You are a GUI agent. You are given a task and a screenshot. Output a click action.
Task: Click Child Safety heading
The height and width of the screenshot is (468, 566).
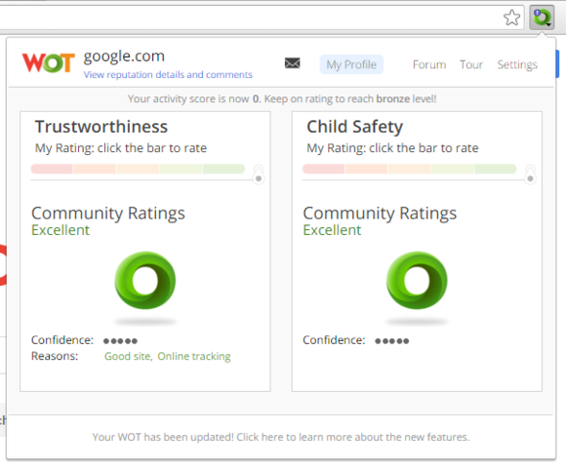(x=354, y=127)
